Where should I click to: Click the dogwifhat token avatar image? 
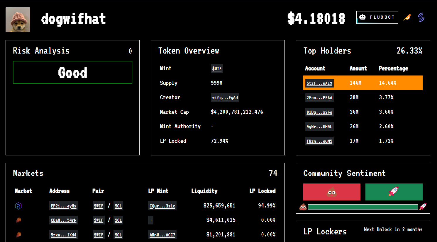(x=18, y=20)
